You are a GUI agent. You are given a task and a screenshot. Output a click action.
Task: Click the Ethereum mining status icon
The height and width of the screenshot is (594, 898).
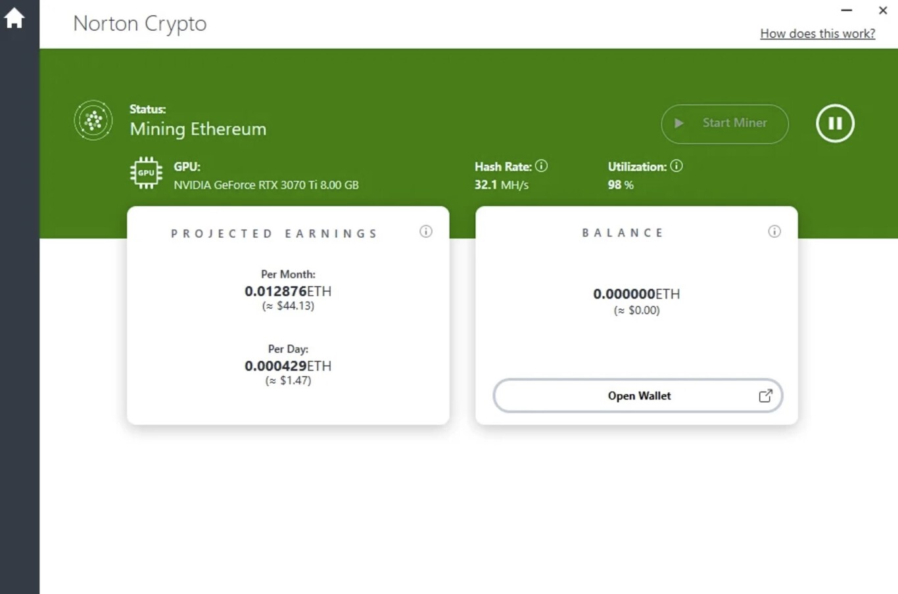click(x=93, y=121)
